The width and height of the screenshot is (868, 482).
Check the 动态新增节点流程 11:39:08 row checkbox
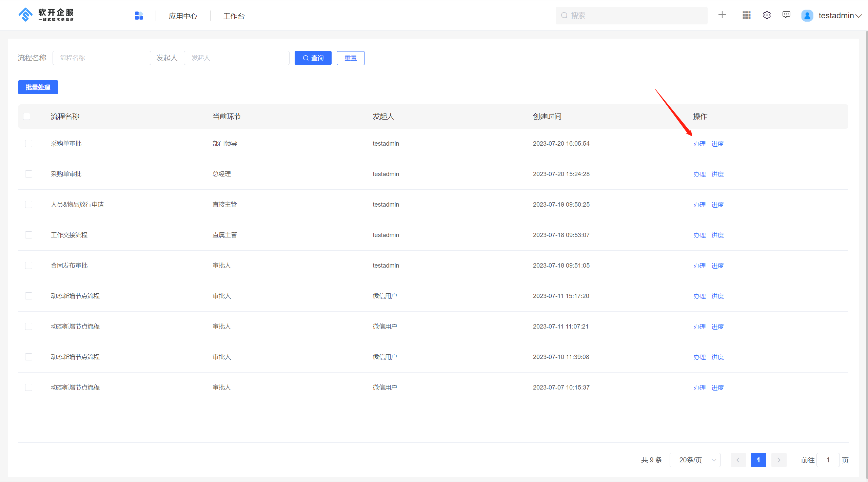pyautogui.click(x=29, y=357)
